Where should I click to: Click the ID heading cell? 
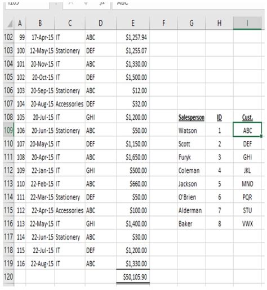point(219,118)
